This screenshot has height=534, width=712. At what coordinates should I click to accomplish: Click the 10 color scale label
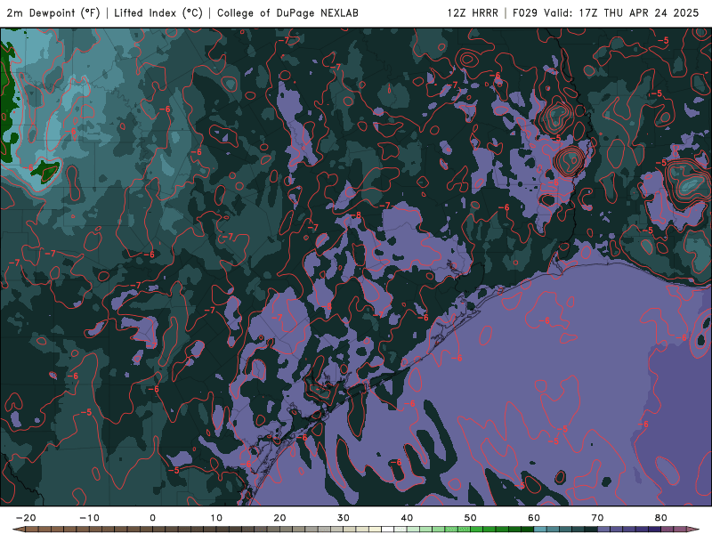216,518
